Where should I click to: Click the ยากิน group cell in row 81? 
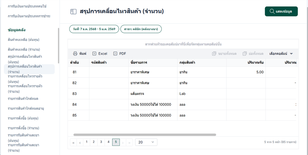click(x=183, y=72)
